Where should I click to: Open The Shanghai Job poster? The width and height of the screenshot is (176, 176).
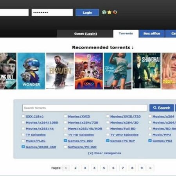pos(147,70)
